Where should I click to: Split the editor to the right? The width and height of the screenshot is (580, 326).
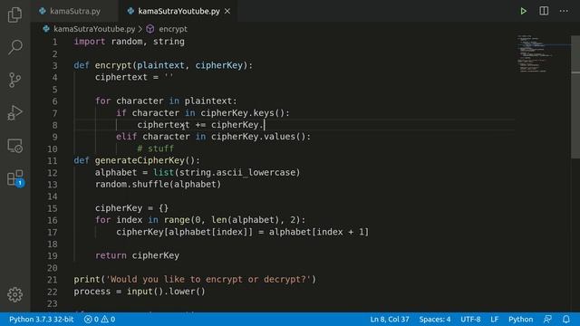544,11
